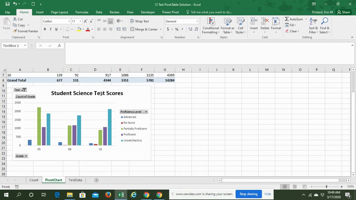
Task: Open the font name dropdown
Action: tap(69, 21)
